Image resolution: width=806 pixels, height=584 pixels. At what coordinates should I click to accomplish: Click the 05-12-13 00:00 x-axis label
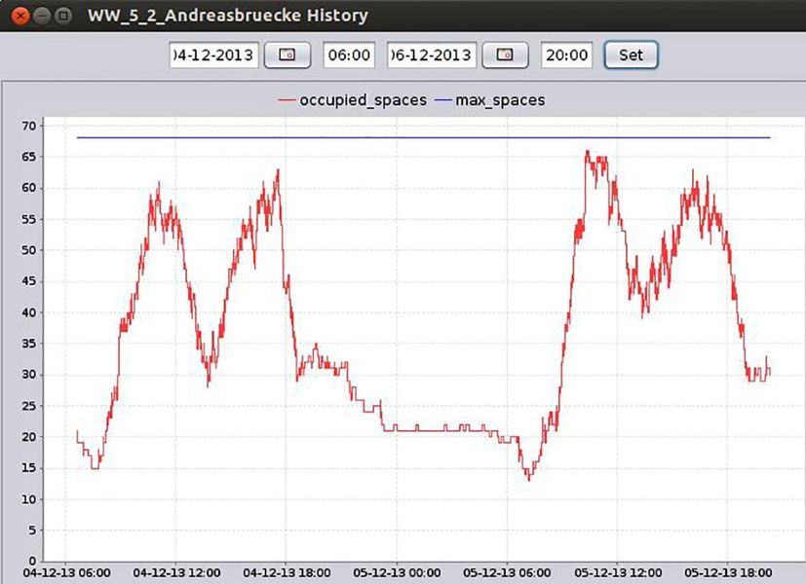(397, 572)
